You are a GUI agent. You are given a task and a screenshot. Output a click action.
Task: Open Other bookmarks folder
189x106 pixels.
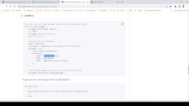click(x=182, y=11)
